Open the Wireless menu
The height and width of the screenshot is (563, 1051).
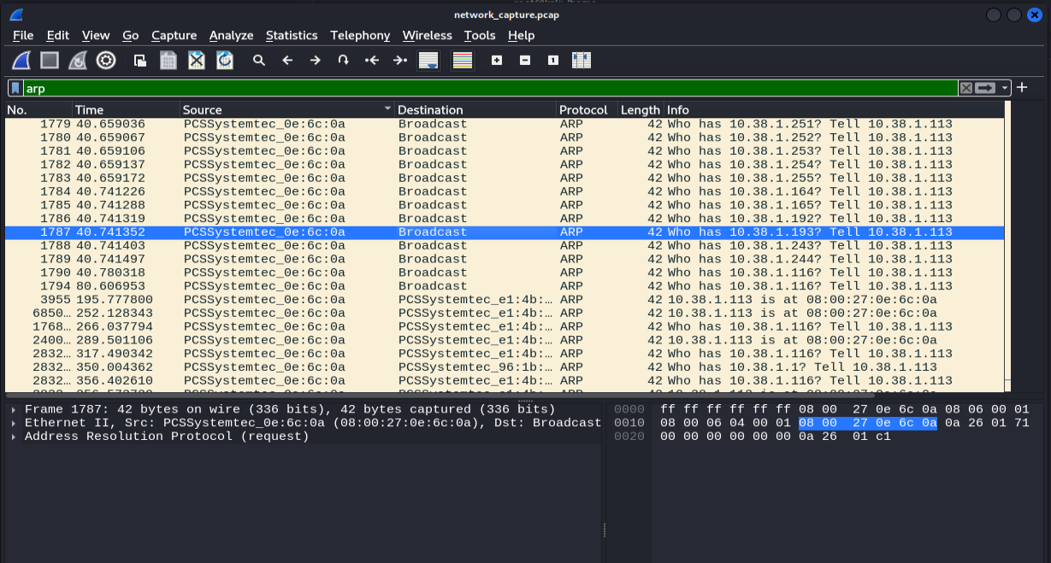point(427,35)
